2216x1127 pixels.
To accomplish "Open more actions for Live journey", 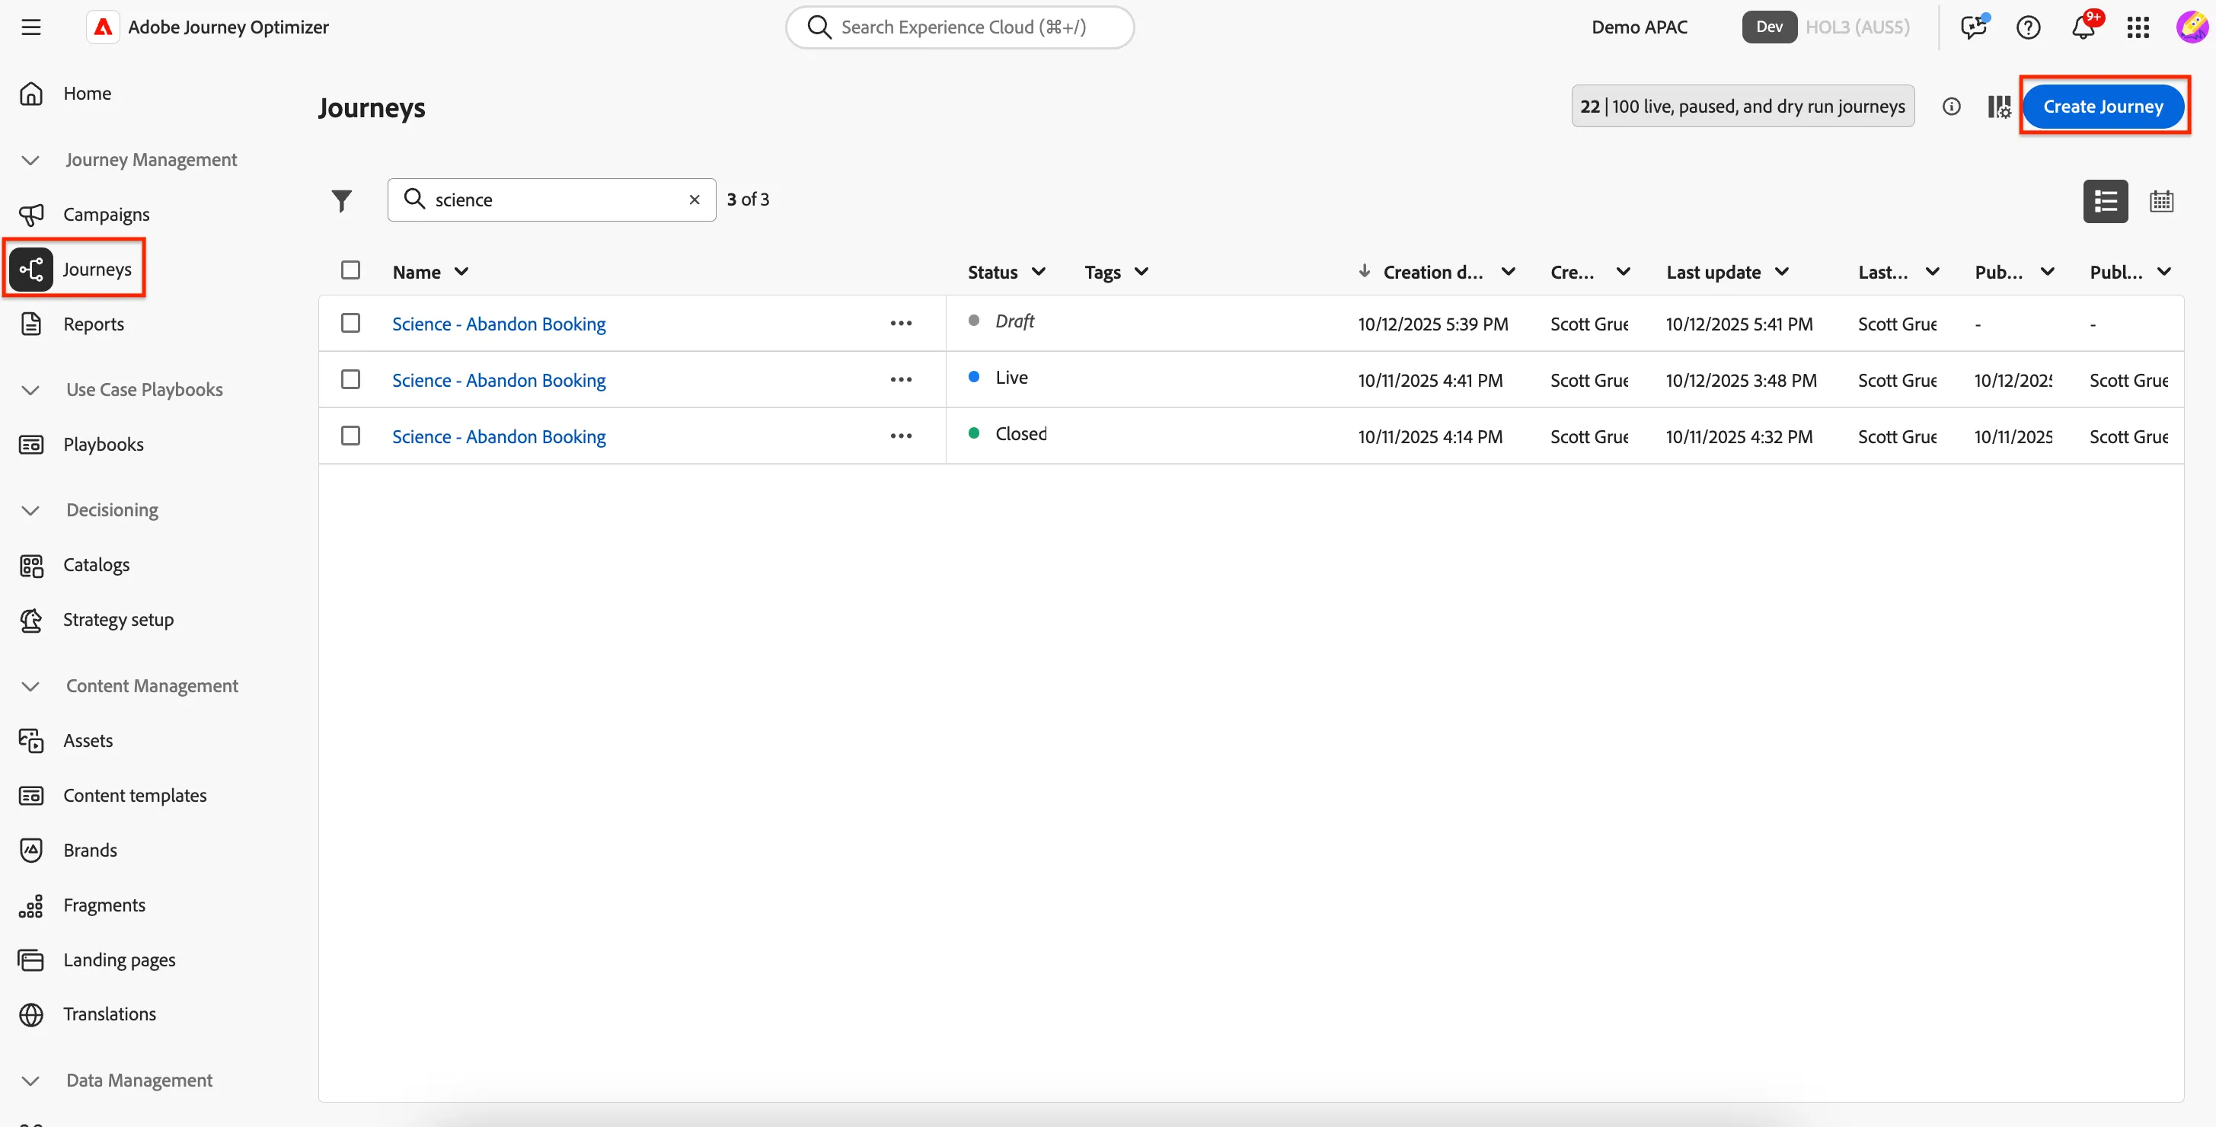I will pos(901,379).
